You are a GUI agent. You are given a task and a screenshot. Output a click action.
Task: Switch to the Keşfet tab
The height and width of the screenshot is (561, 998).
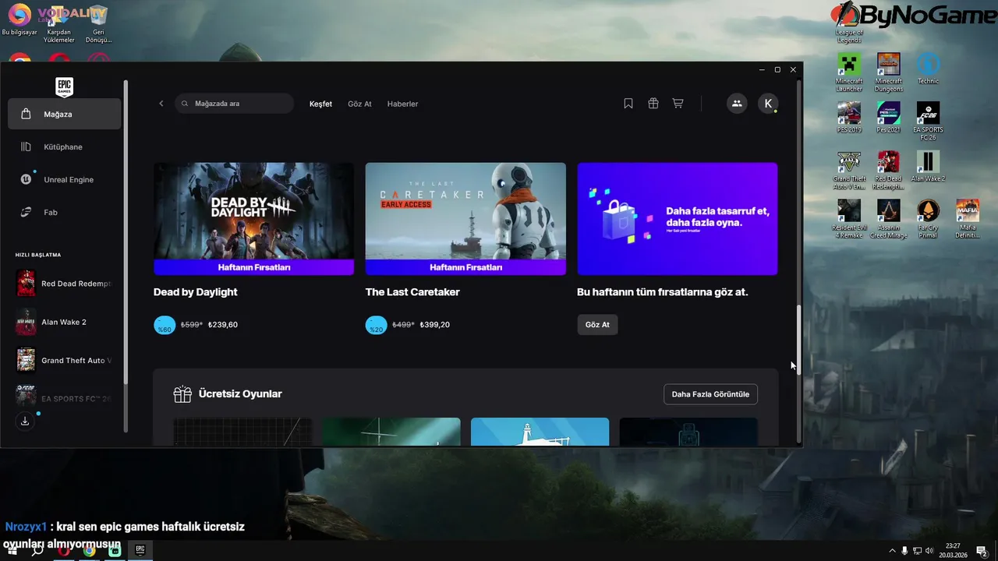point(320,104)
